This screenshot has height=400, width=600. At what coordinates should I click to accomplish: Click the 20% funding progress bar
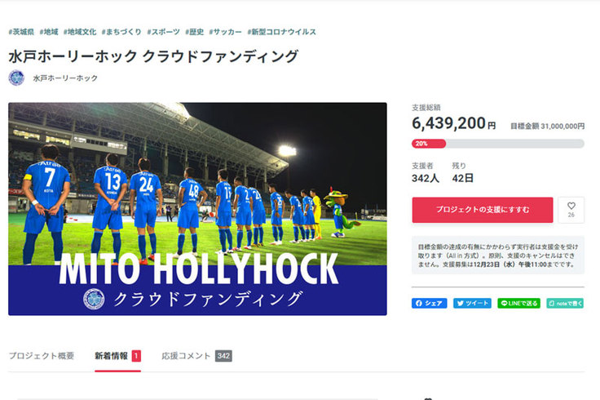[x=498, y=144]
